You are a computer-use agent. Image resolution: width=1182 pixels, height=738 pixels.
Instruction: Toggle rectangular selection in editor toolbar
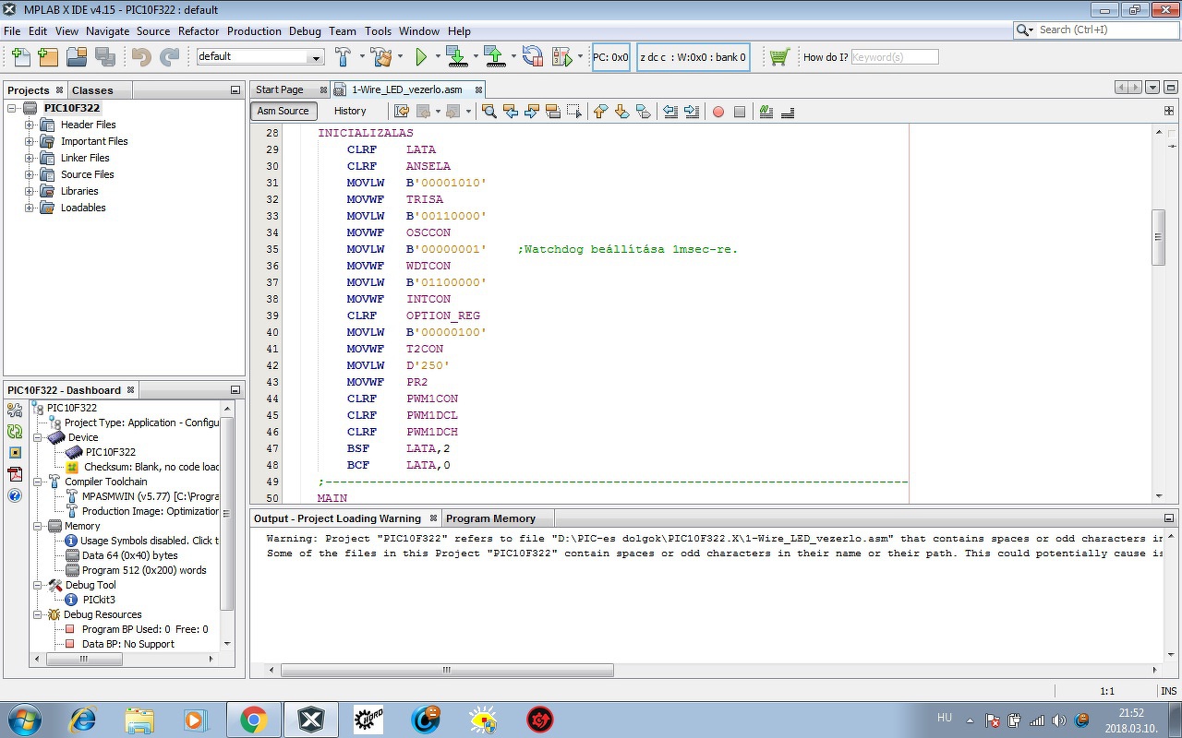574,112
